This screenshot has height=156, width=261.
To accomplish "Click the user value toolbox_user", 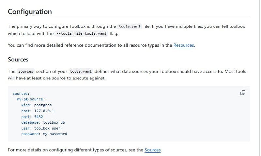I will (47, 129).
